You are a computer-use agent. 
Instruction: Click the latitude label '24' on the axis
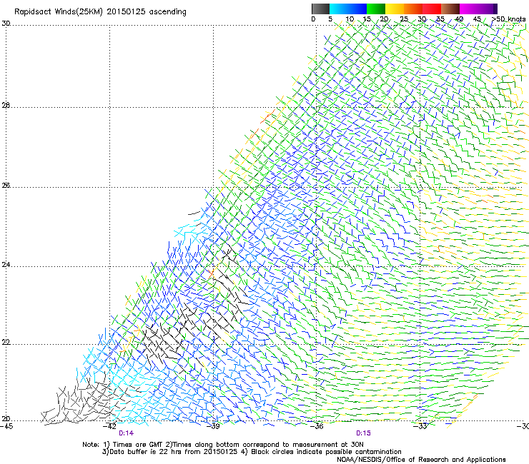pyautogui.click(x=6, y=265)
